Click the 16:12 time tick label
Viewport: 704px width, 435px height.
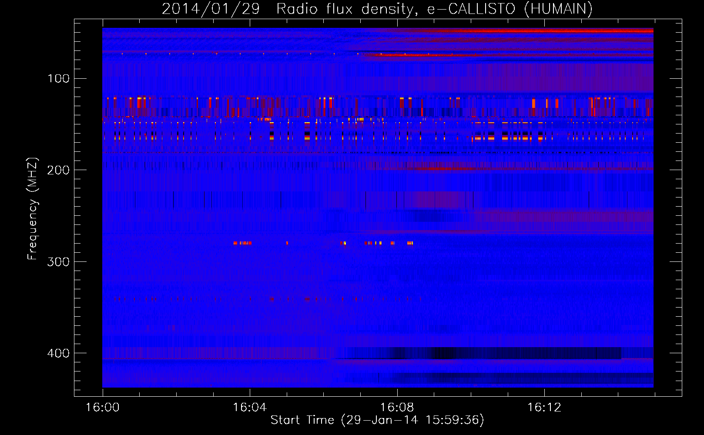point(544,408)
